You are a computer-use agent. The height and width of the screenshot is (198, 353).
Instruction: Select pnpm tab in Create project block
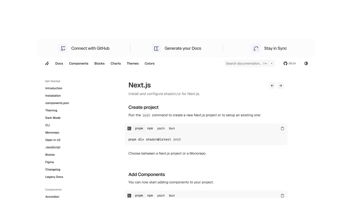click(x=139, y=128)
